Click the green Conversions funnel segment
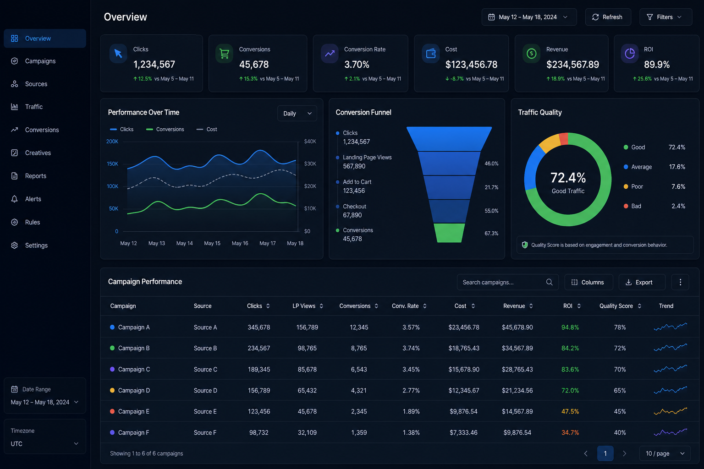This screenshot has height=469, width=704. [x=449, y=233]
